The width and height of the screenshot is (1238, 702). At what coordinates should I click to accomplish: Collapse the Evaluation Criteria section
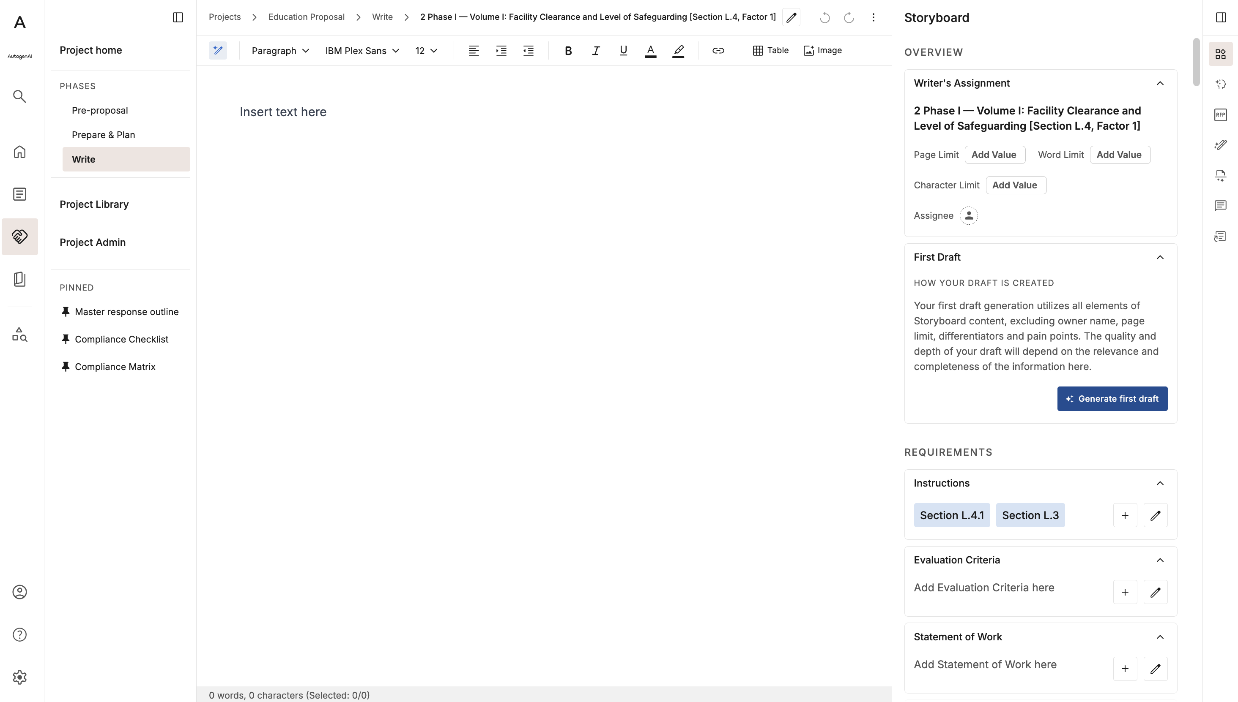point(1160,560)
